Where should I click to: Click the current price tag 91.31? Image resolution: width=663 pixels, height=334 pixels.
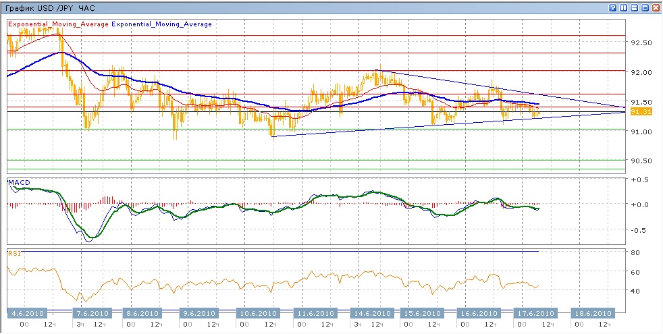(x=639, y=112)
